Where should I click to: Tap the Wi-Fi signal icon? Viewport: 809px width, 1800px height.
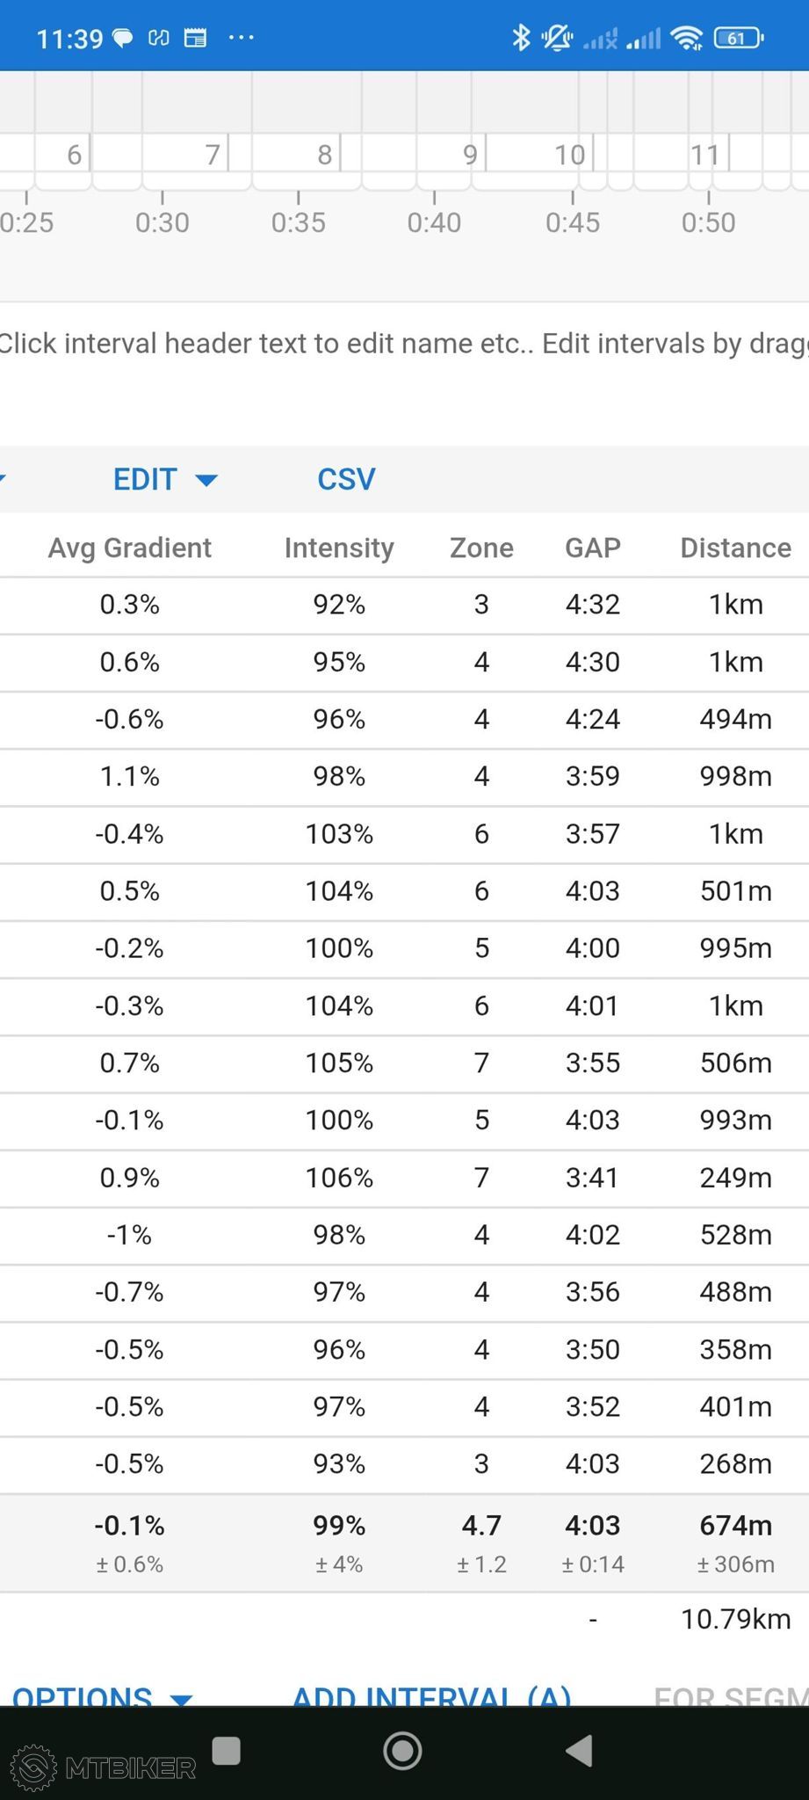686,38
